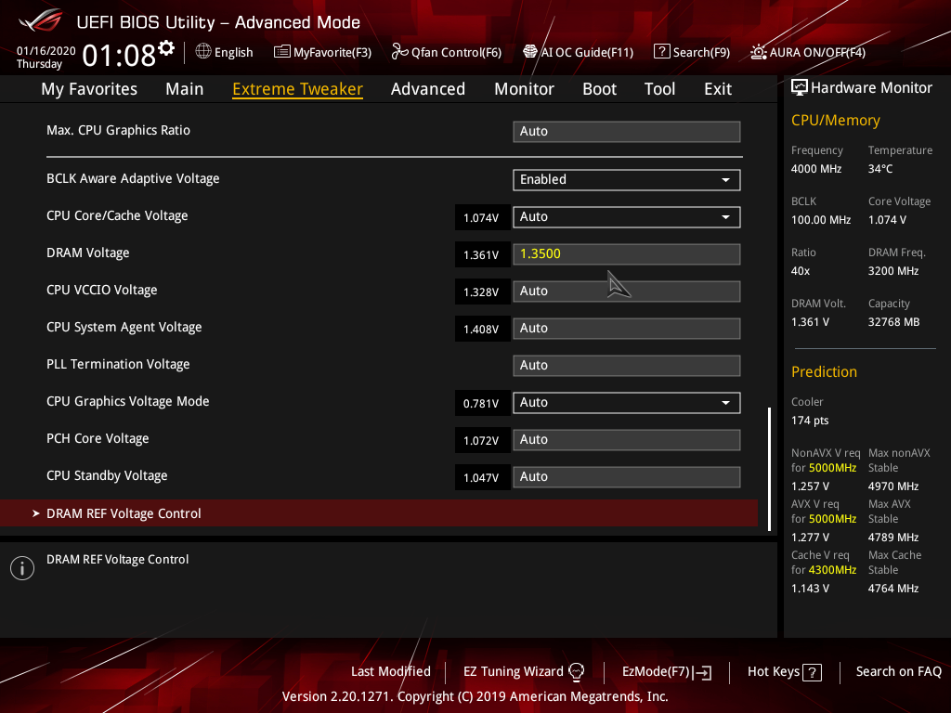Click the 1.328V VCCIO readout
The image size is (951, 713).
point(482,292)
